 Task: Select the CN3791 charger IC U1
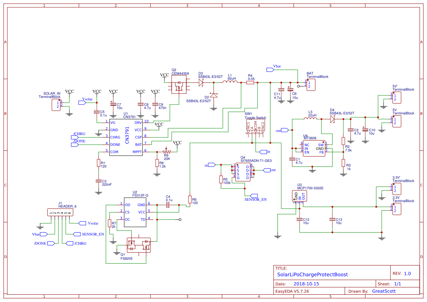126,137
